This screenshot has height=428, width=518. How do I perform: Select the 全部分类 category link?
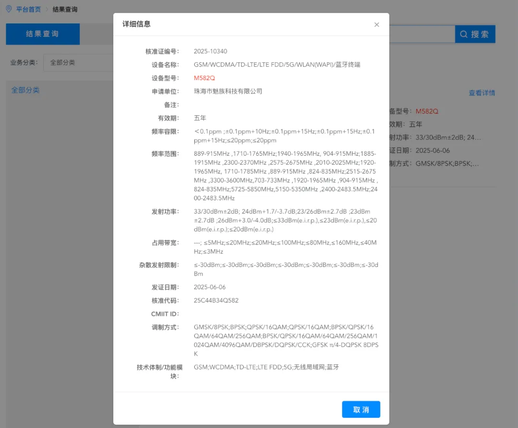pyautogui.click(x=25, y=90)
